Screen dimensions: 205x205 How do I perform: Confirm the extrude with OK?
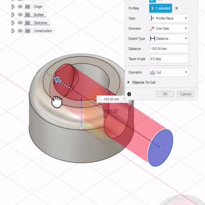(165, 94)
